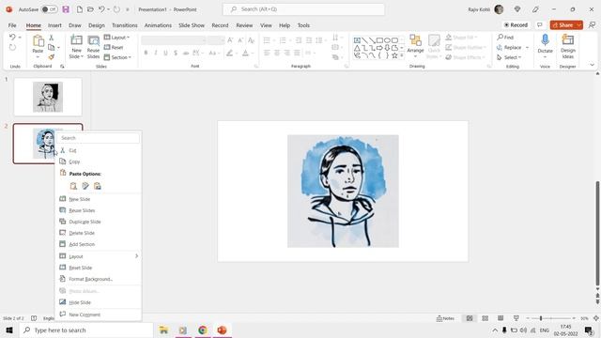Viewport: 601px width, 338px height.
Task: Open the Arrange menu
Action: point(415,46)
